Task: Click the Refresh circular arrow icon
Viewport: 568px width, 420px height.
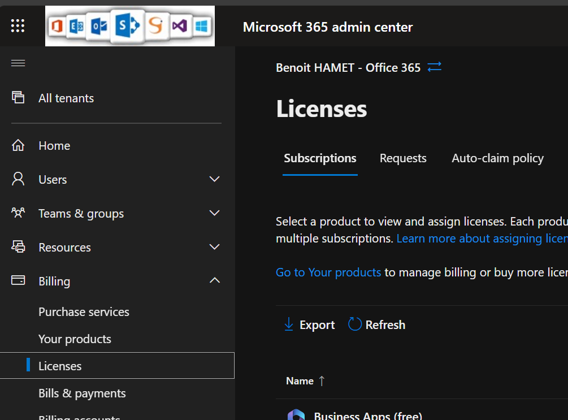Action: pos(355,324)
